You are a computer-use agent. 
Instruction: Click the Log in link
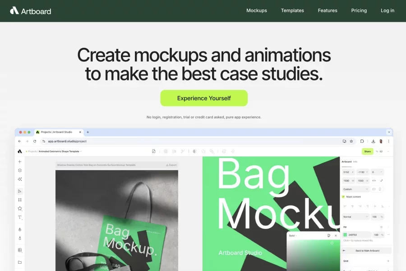click(x=387, y=10)
